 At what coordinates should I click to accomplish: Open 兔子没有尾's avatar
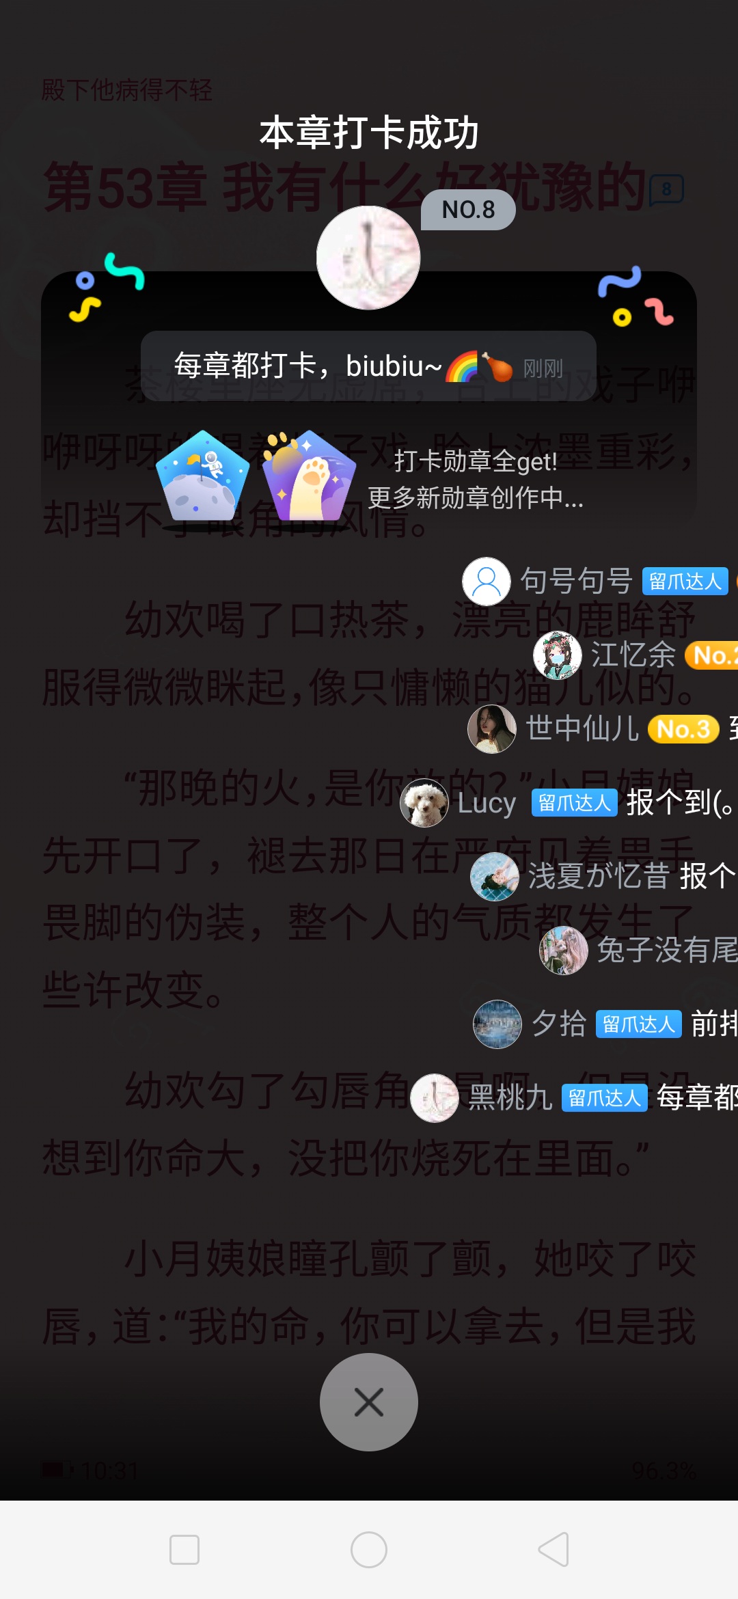pyautogui.click(x=564, y=951)
